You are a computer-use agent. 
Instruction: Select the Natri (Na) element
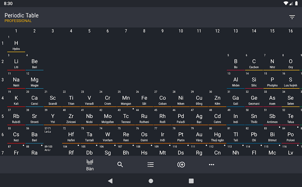pos(16,80)
